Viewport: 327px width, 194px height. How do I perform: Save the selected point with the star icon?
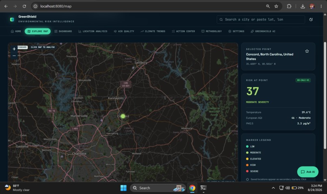click(307, 51)
